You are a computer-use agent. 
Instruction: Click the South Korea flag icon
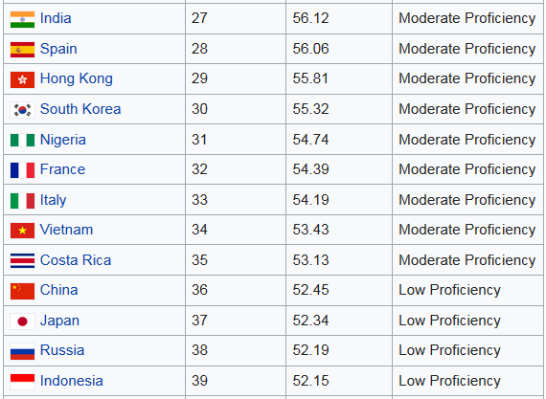[x=22, y=110]
